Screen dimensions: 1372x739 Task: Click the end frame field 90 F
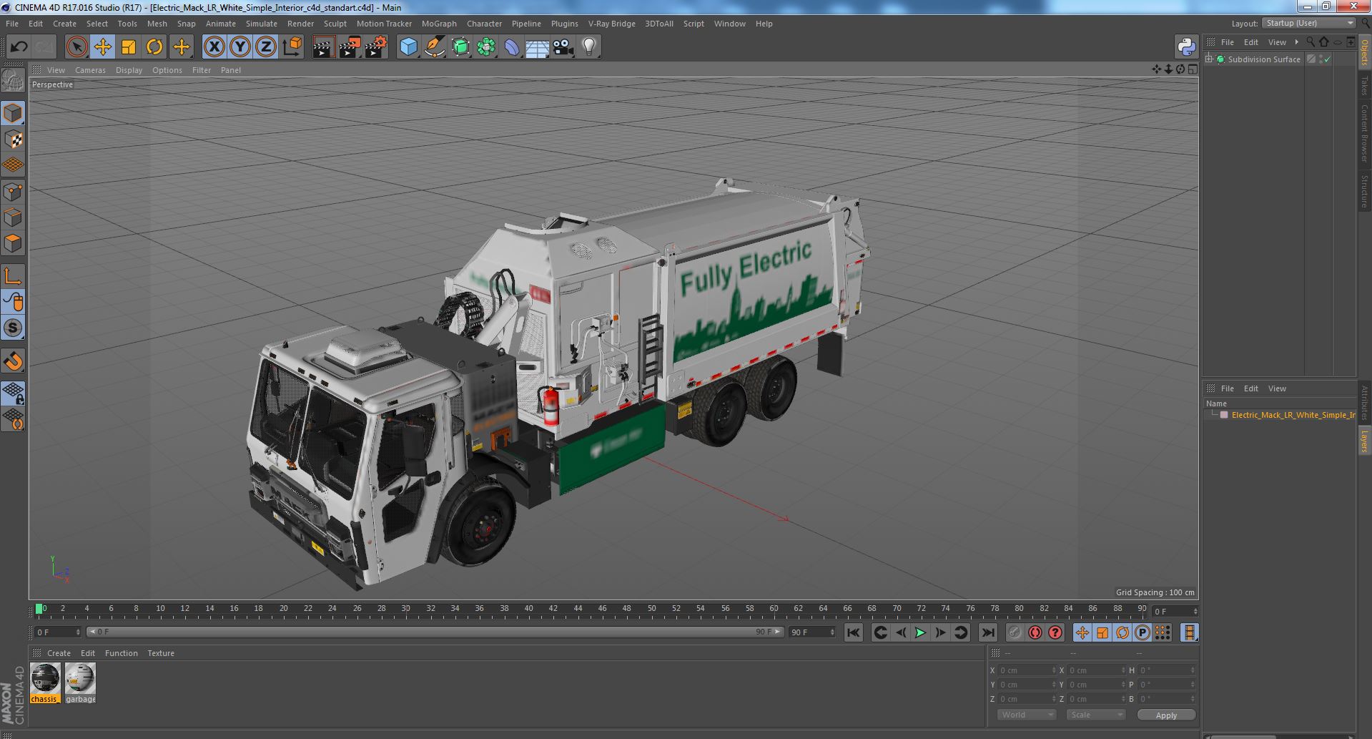811,632
